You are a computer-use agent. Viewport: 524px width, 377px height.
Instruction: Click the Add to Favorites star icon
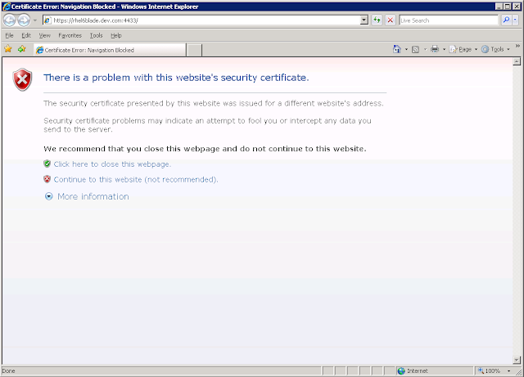pos(22,49)
